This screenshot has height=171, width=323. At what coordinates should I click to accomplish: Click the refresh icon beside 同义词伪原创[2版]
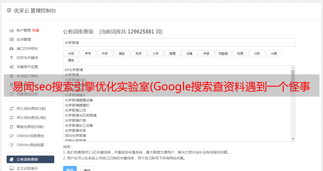[x=12, y=118]
